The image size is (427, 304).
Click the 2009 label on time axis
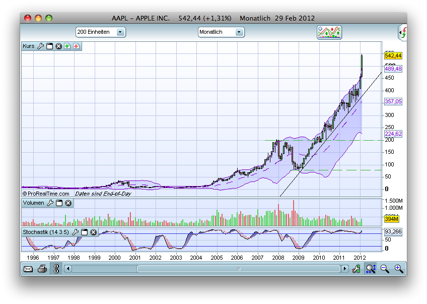click(298, 258)
